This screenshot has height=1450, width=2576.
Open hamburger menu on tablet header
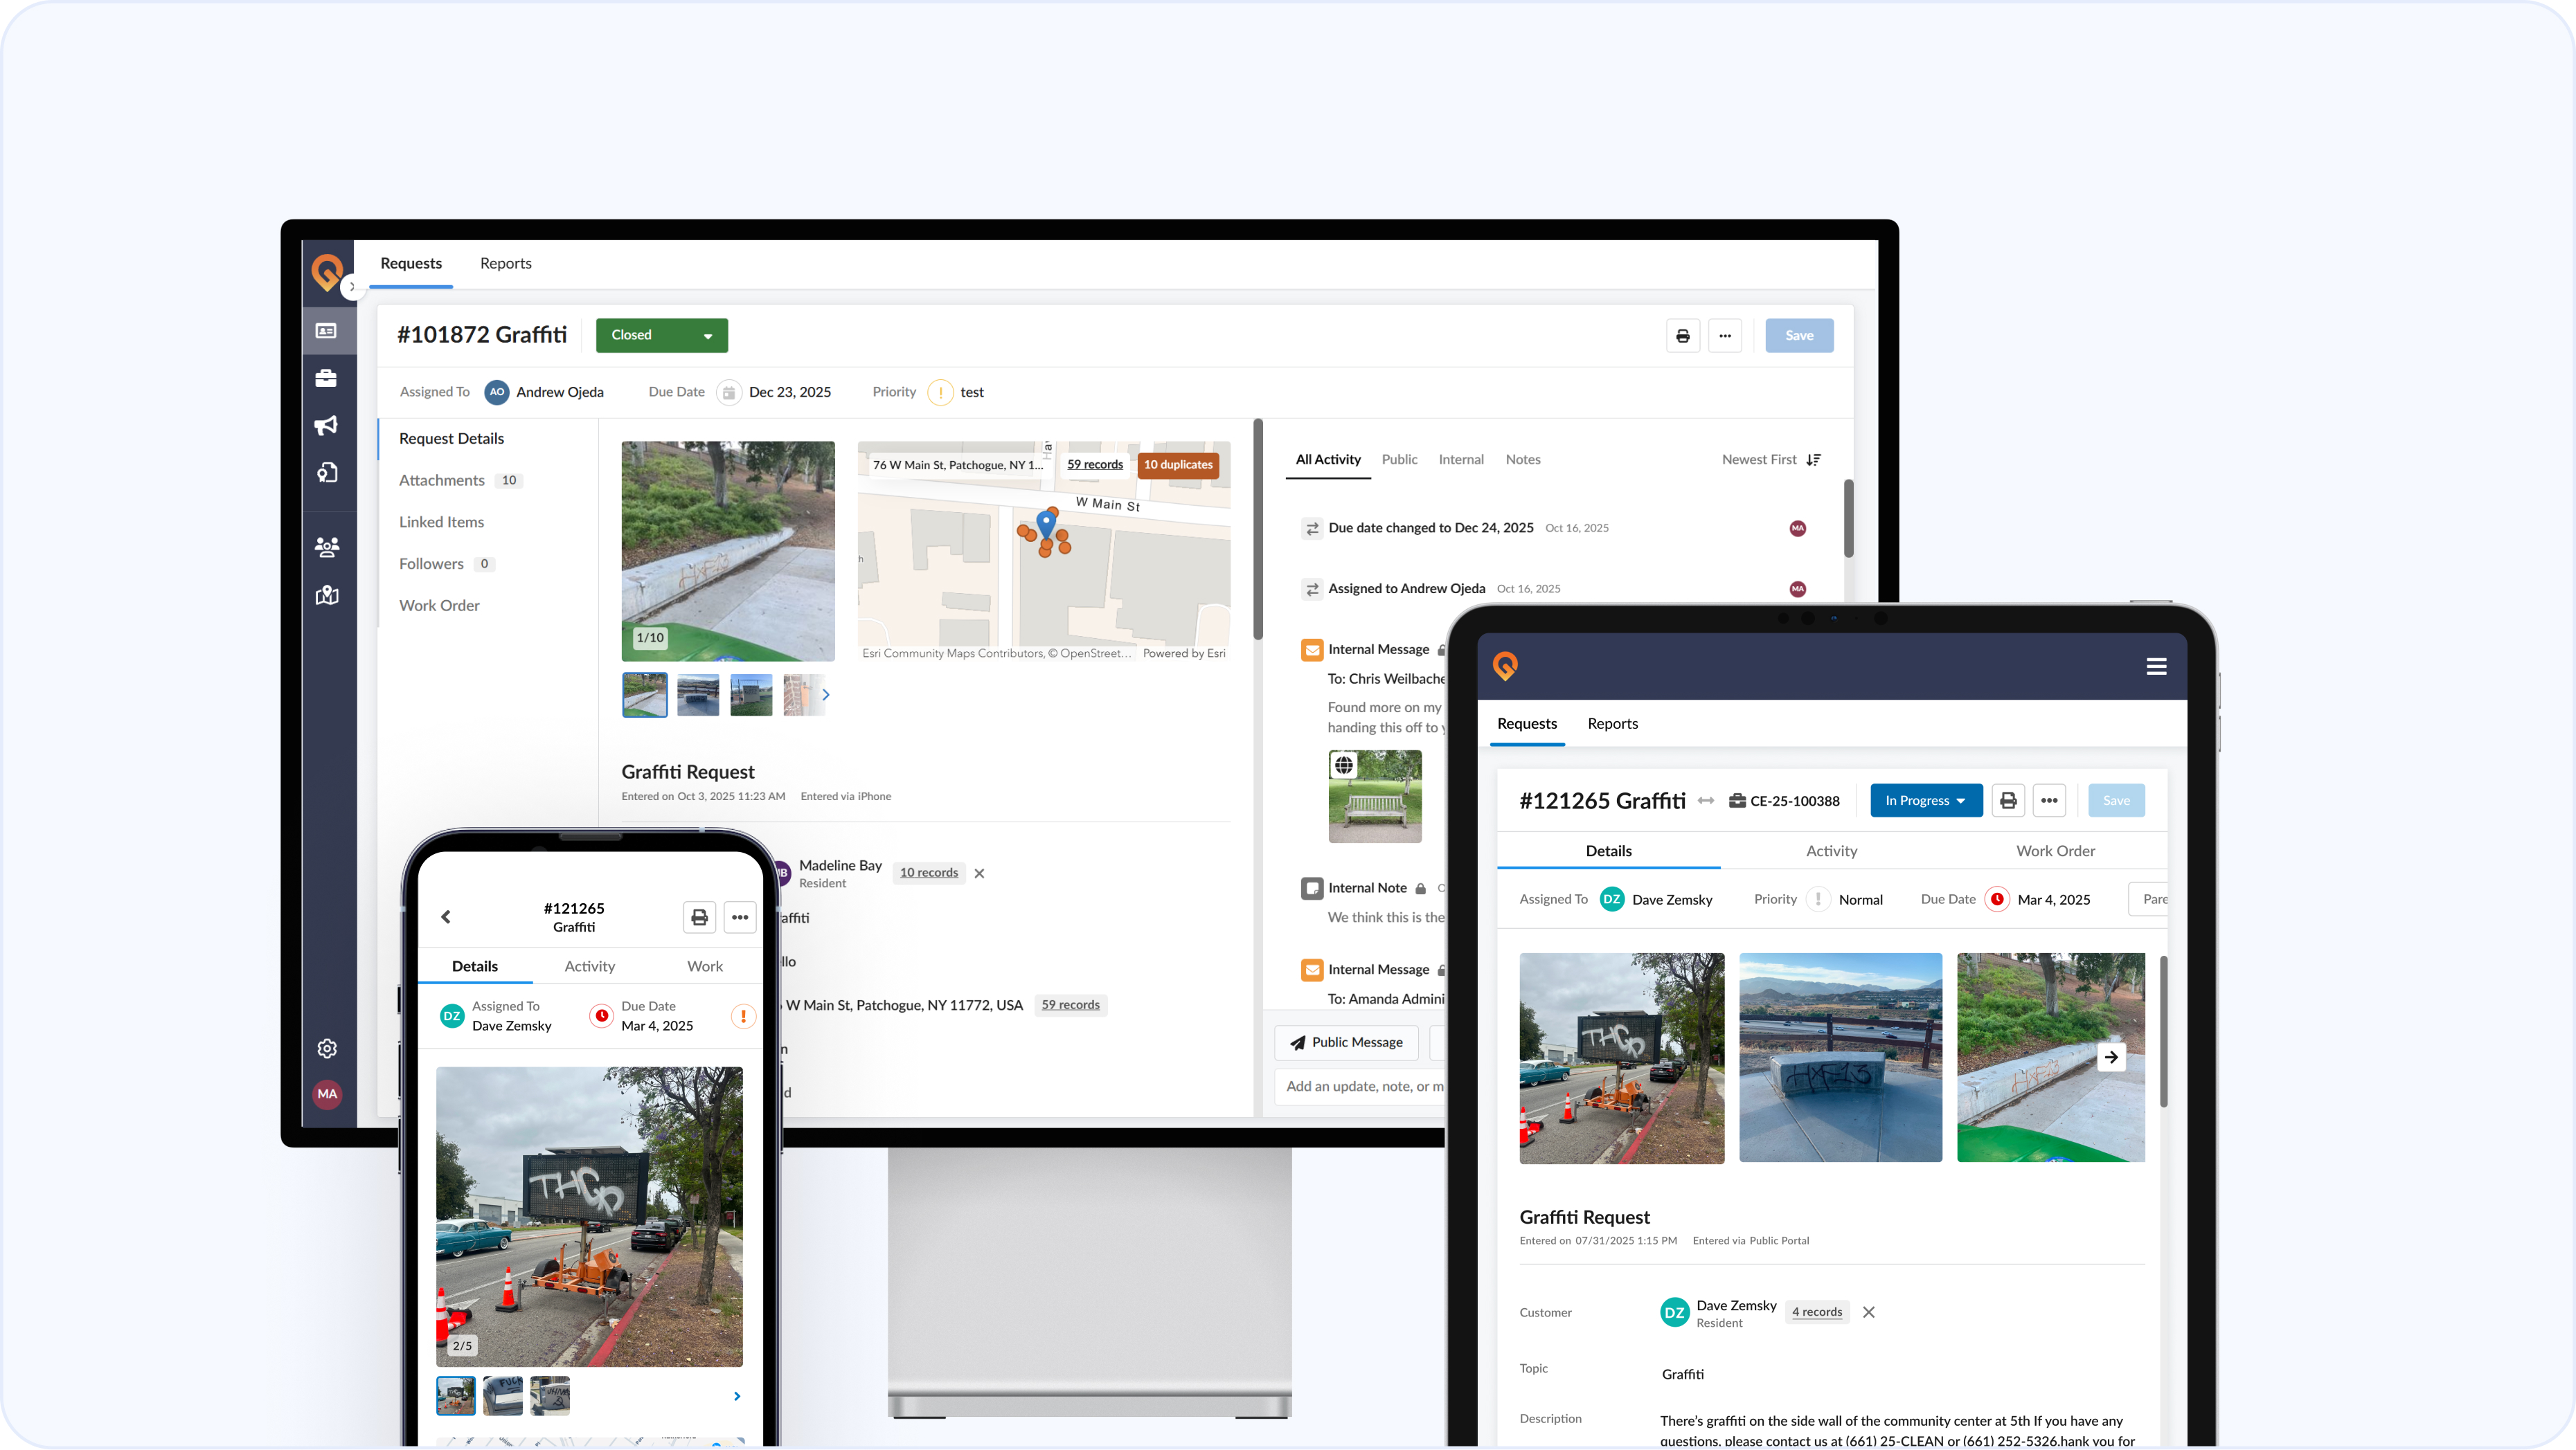point(2156,667)
